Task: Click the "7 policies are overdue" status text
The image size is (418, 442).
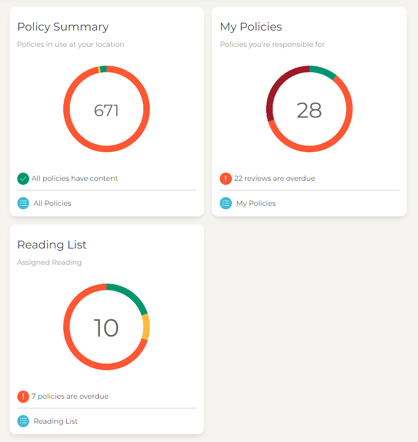Action: click(70, 397)
